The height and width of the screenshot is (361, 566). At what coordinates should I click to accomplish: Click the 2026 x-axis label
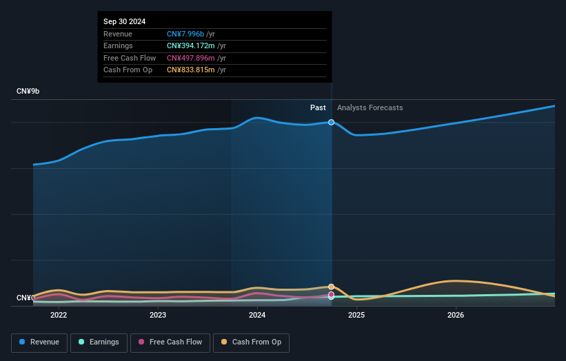[456, 315]
